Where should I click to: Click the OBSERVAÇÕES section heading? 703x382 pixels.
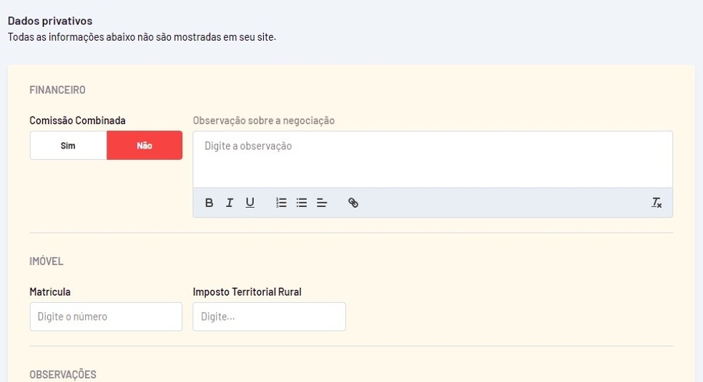click(63, 375)
